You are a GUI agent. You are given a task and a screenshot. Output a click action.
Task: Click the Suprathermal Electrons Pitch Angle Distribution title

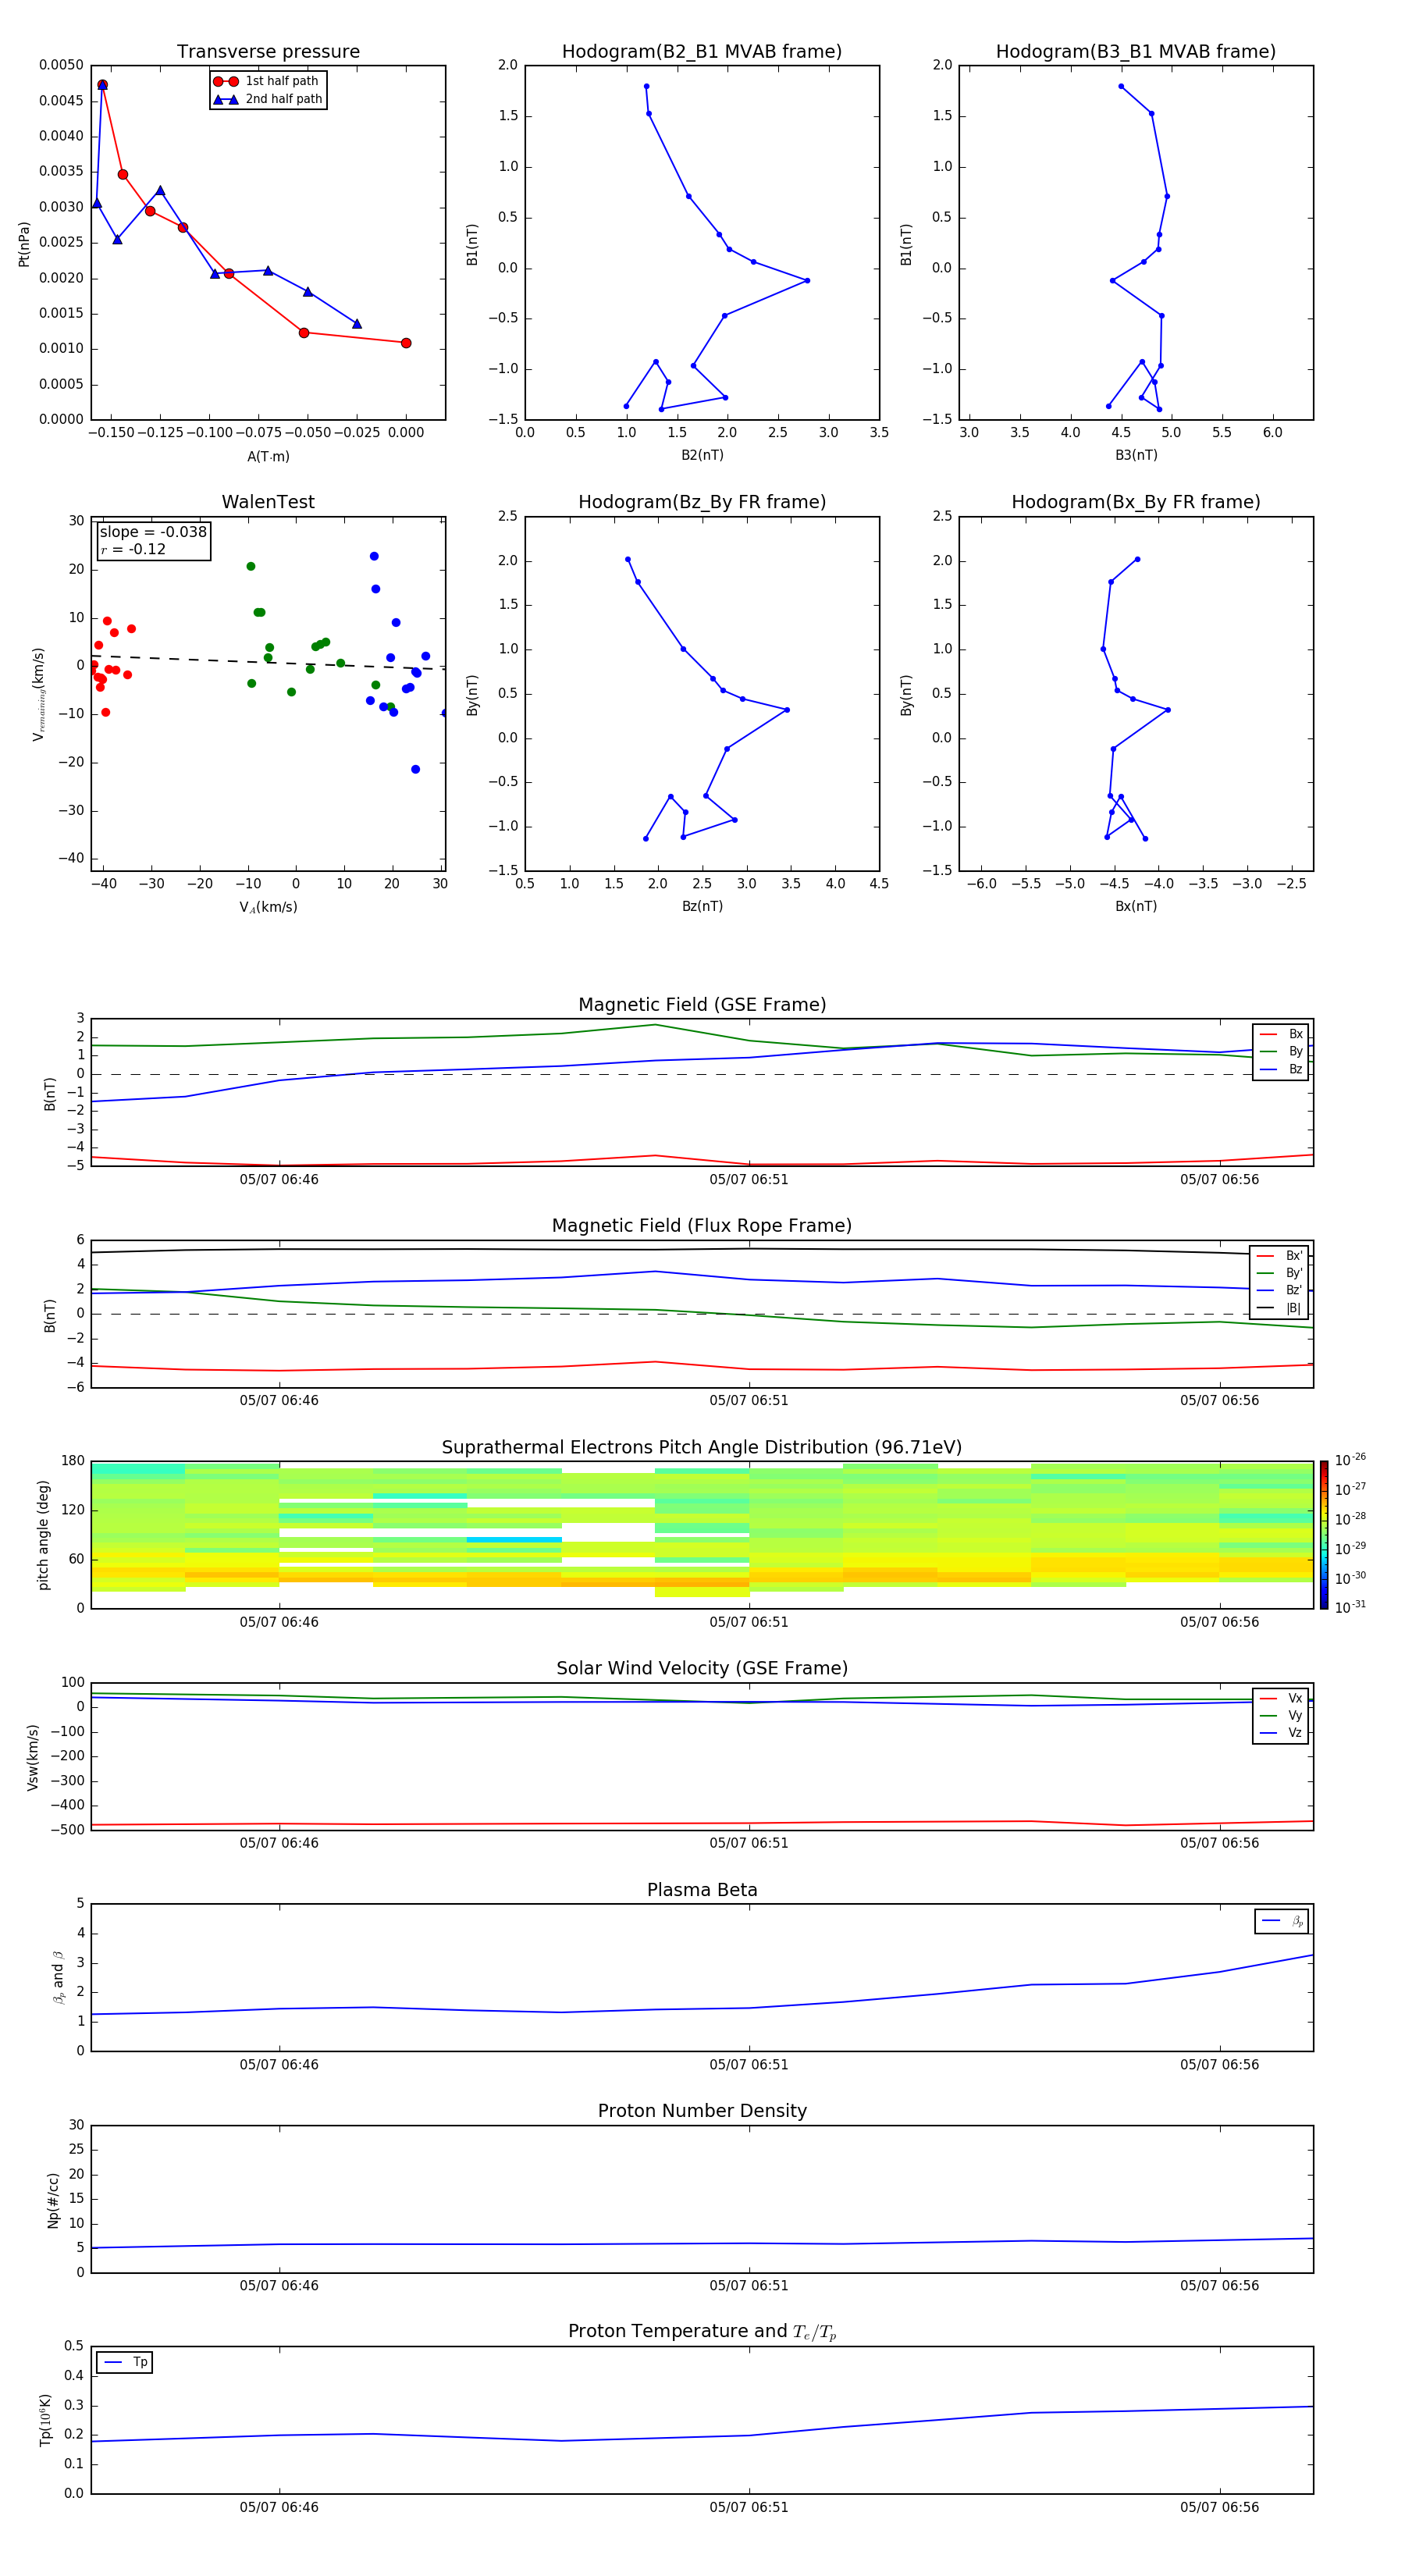pos(702,1448)
